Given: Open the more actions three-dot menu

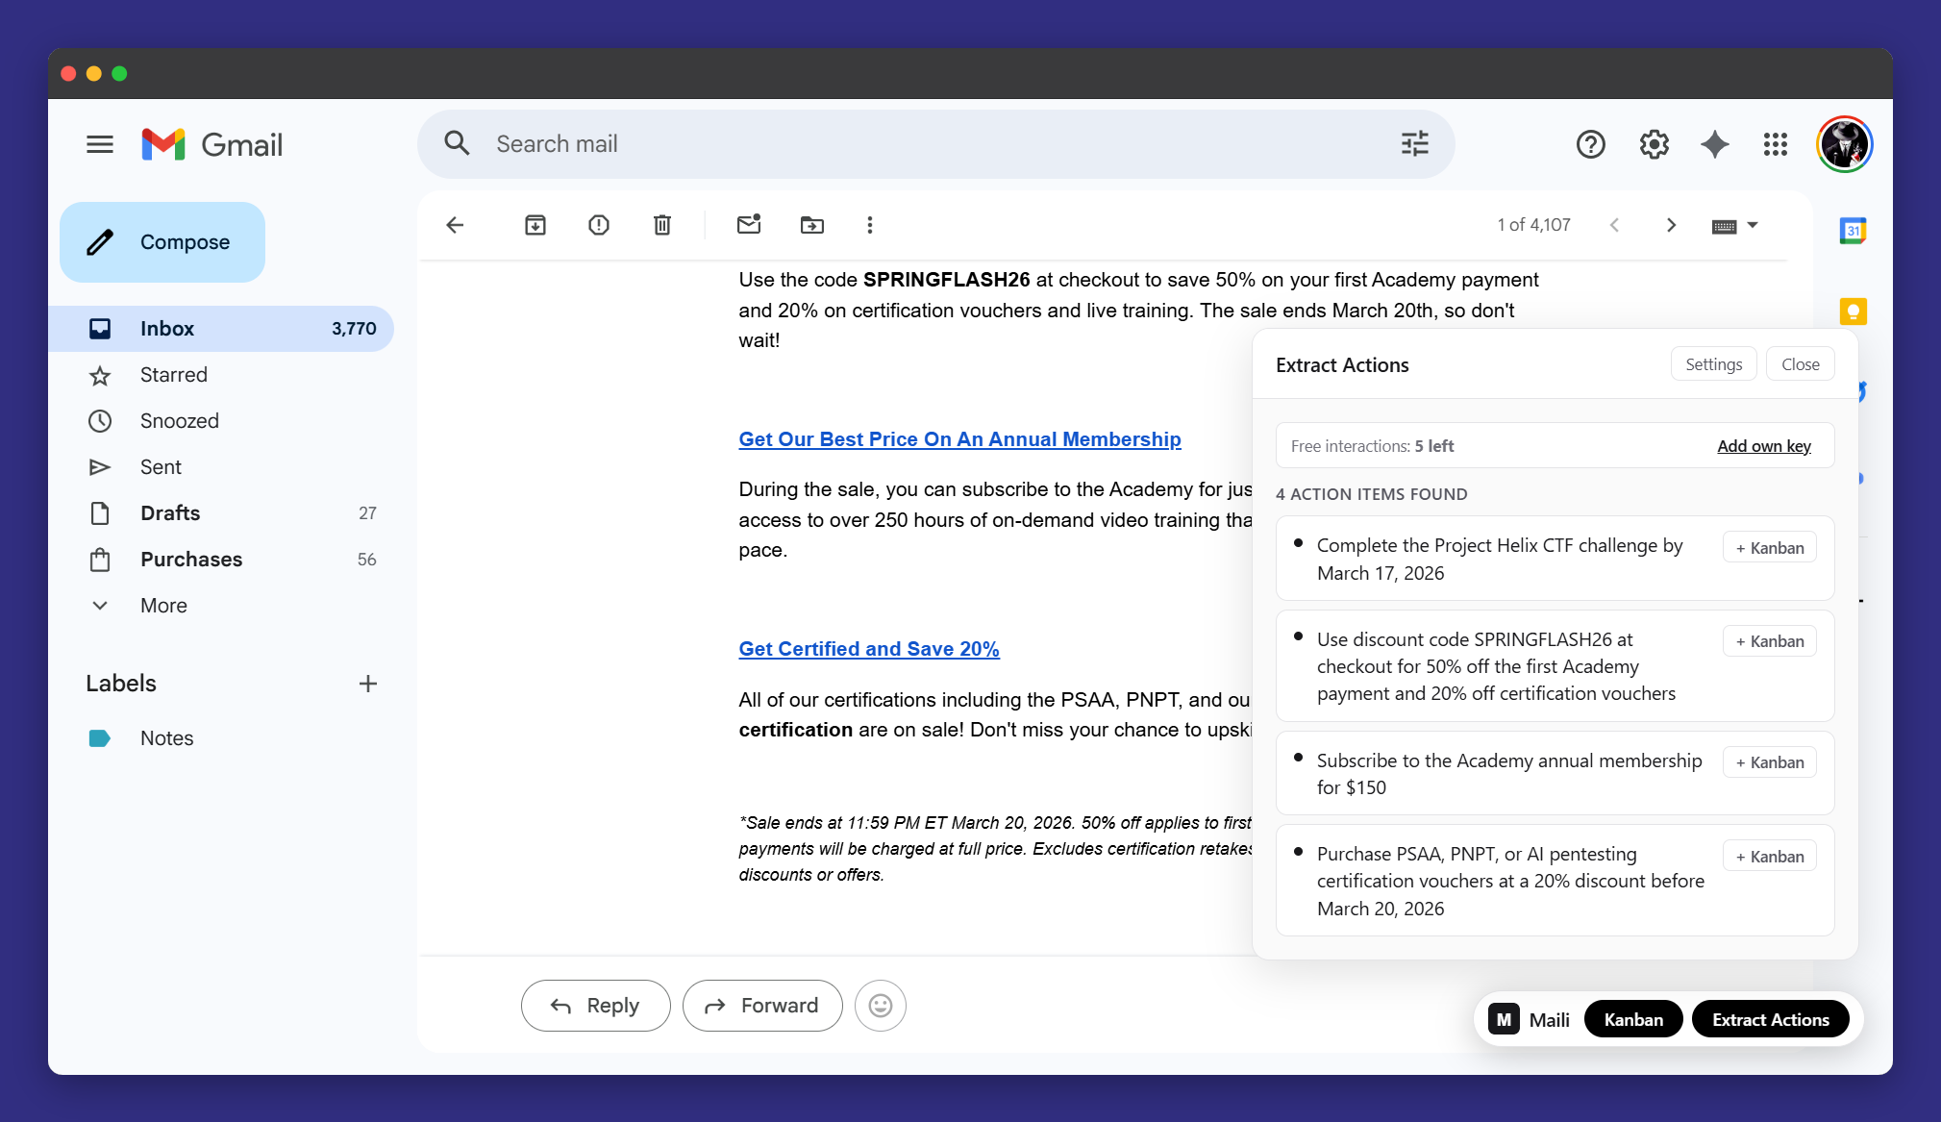Looking at the screenshot, I should (x=870, y=225).
